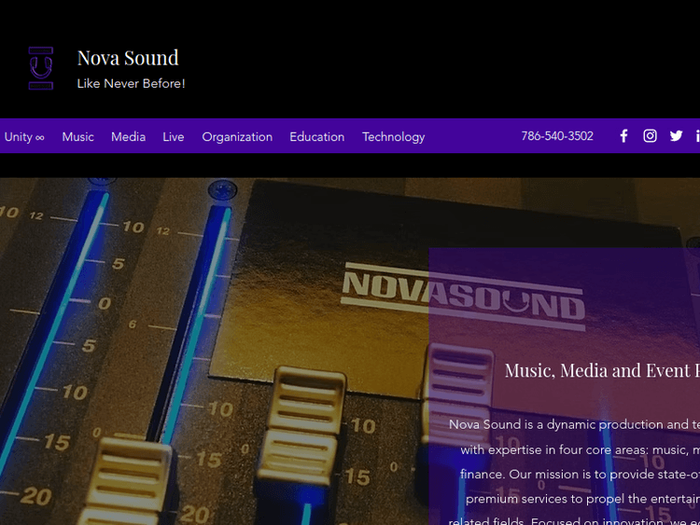The height and width of the screenshot is (525, 700).
Task: Navigate to the Organization page
Action: pos(237,137)
